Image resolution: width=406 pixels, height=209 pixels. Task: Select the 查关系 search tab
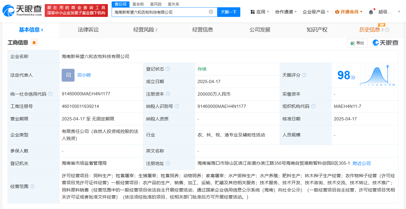tap(173, 4)
